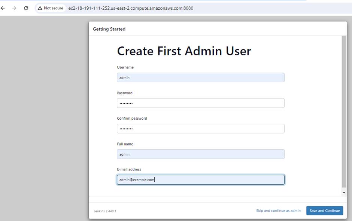
Task: Reload the current page
Action: [26, 8]
